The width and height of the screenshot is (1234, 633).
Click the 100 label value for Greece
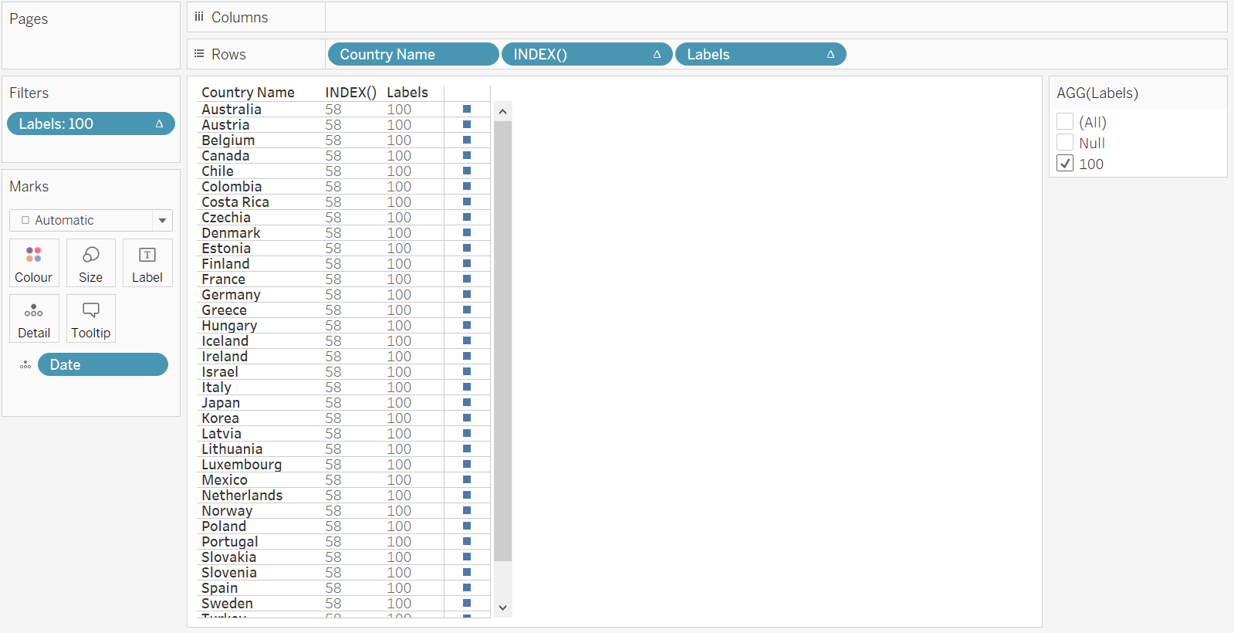pyautogui.click(x=399, y=310)
